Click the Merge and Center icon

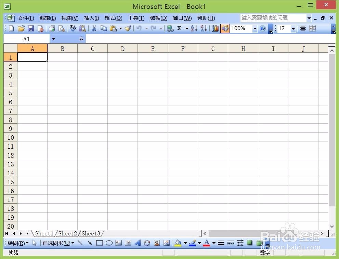(x=313, y=28)
